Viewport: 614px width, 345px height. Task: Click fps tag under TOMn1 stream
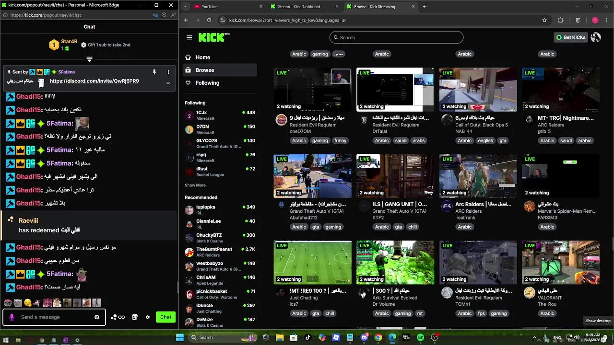[x=481, y=314]
